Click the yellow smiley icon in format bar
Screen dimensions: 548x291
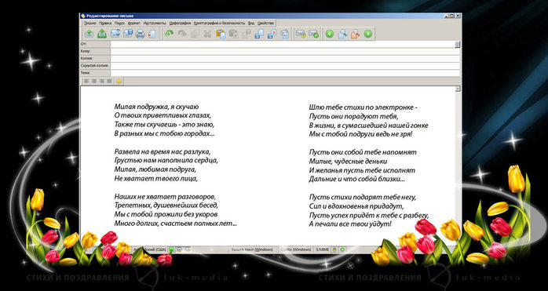pos(119,81)
